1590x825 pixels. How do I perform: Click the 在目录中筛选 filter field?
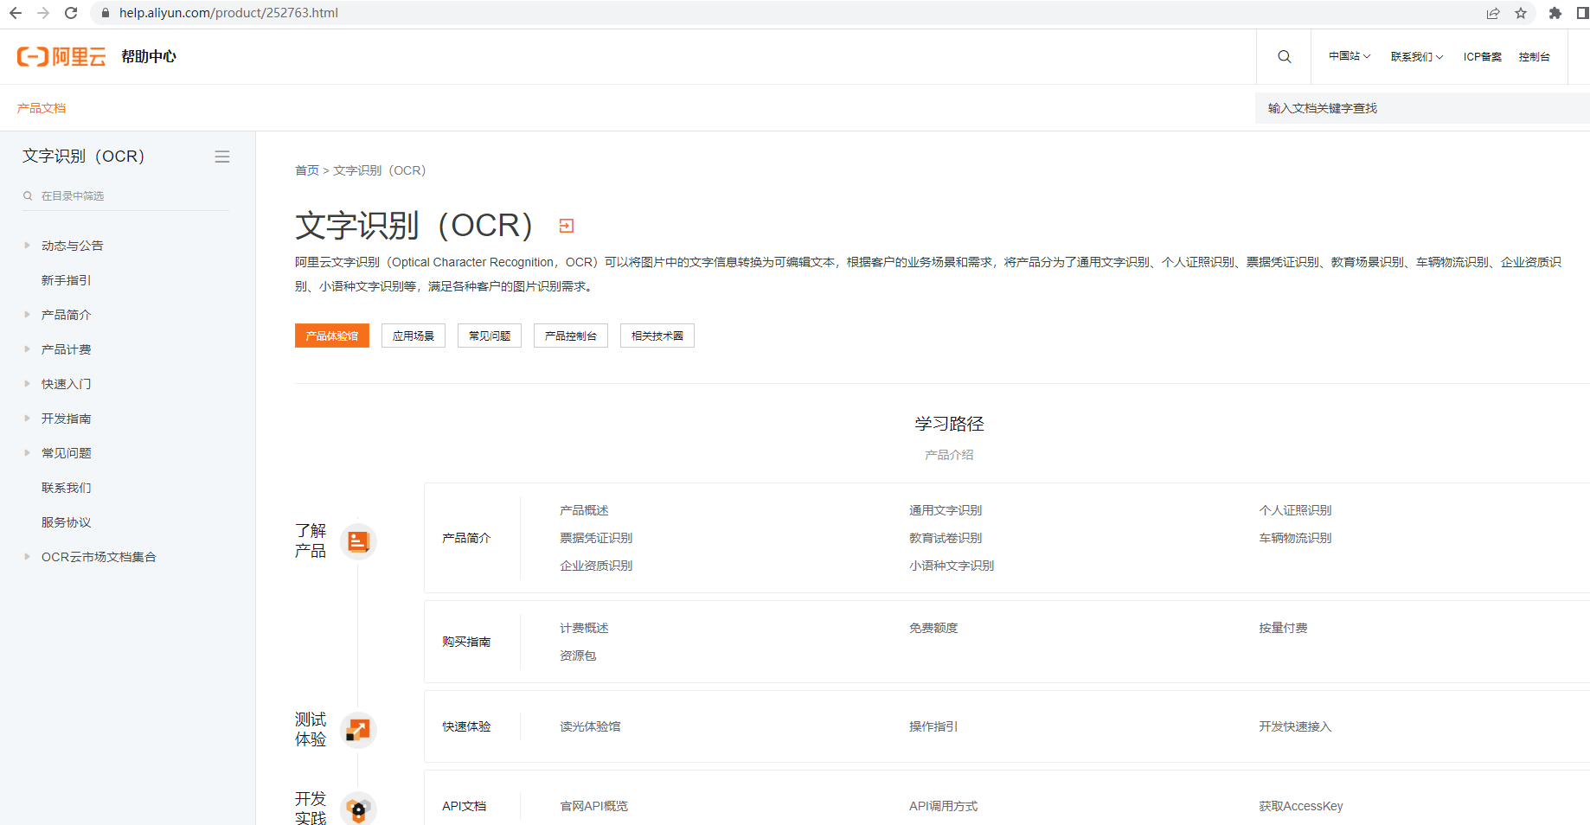(x=125, y=196)
